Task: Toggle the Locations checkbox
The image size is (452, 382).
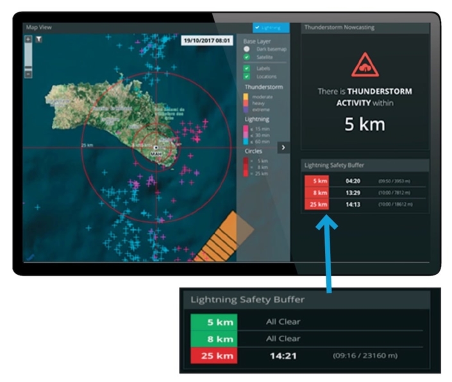Action: coord(246,76)
